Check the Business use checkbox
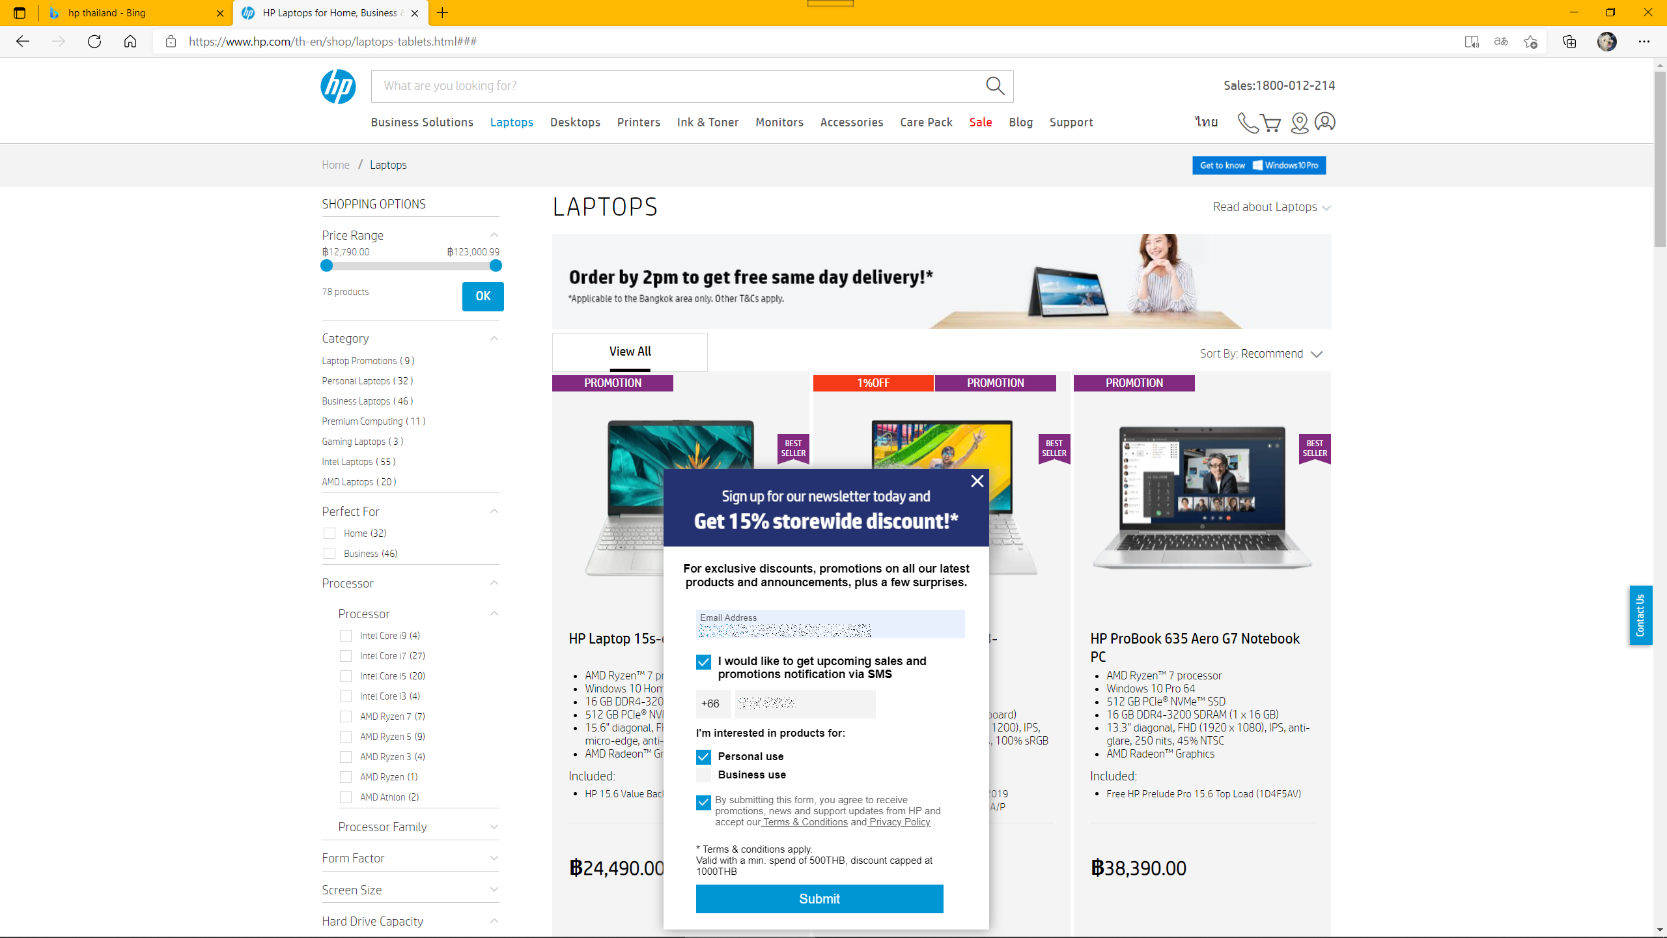1667x938 pixels. click(x=703, y=775)
